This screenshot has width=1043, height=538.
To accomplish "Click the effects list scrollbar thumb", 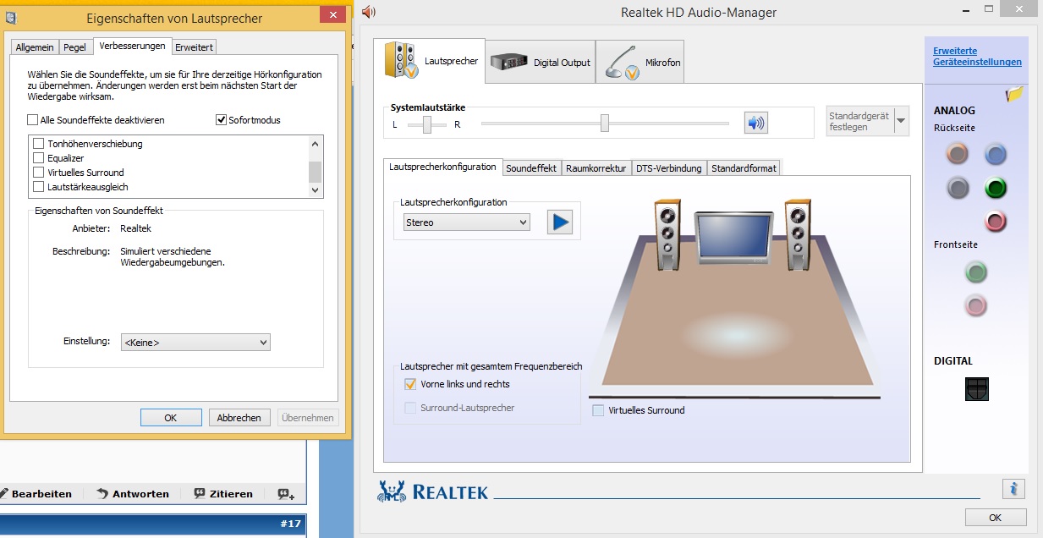I will (316, 172).
